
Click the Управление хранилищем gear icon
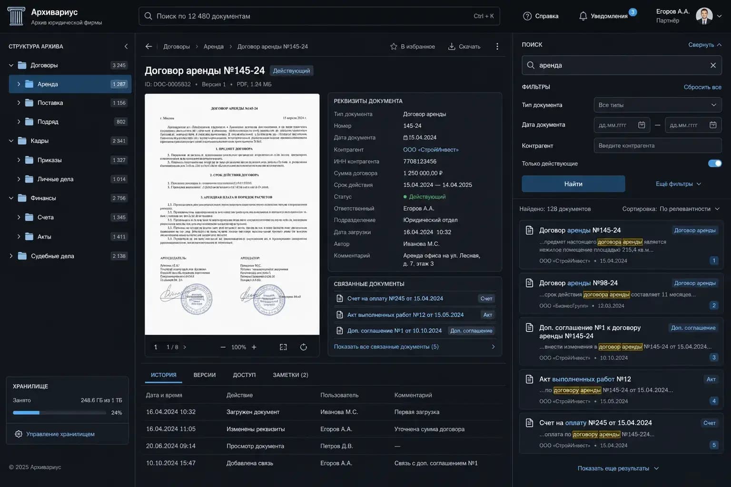click(19, 434)
